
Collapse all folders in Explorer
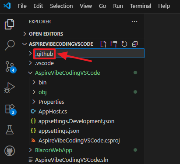pos(135,44)
